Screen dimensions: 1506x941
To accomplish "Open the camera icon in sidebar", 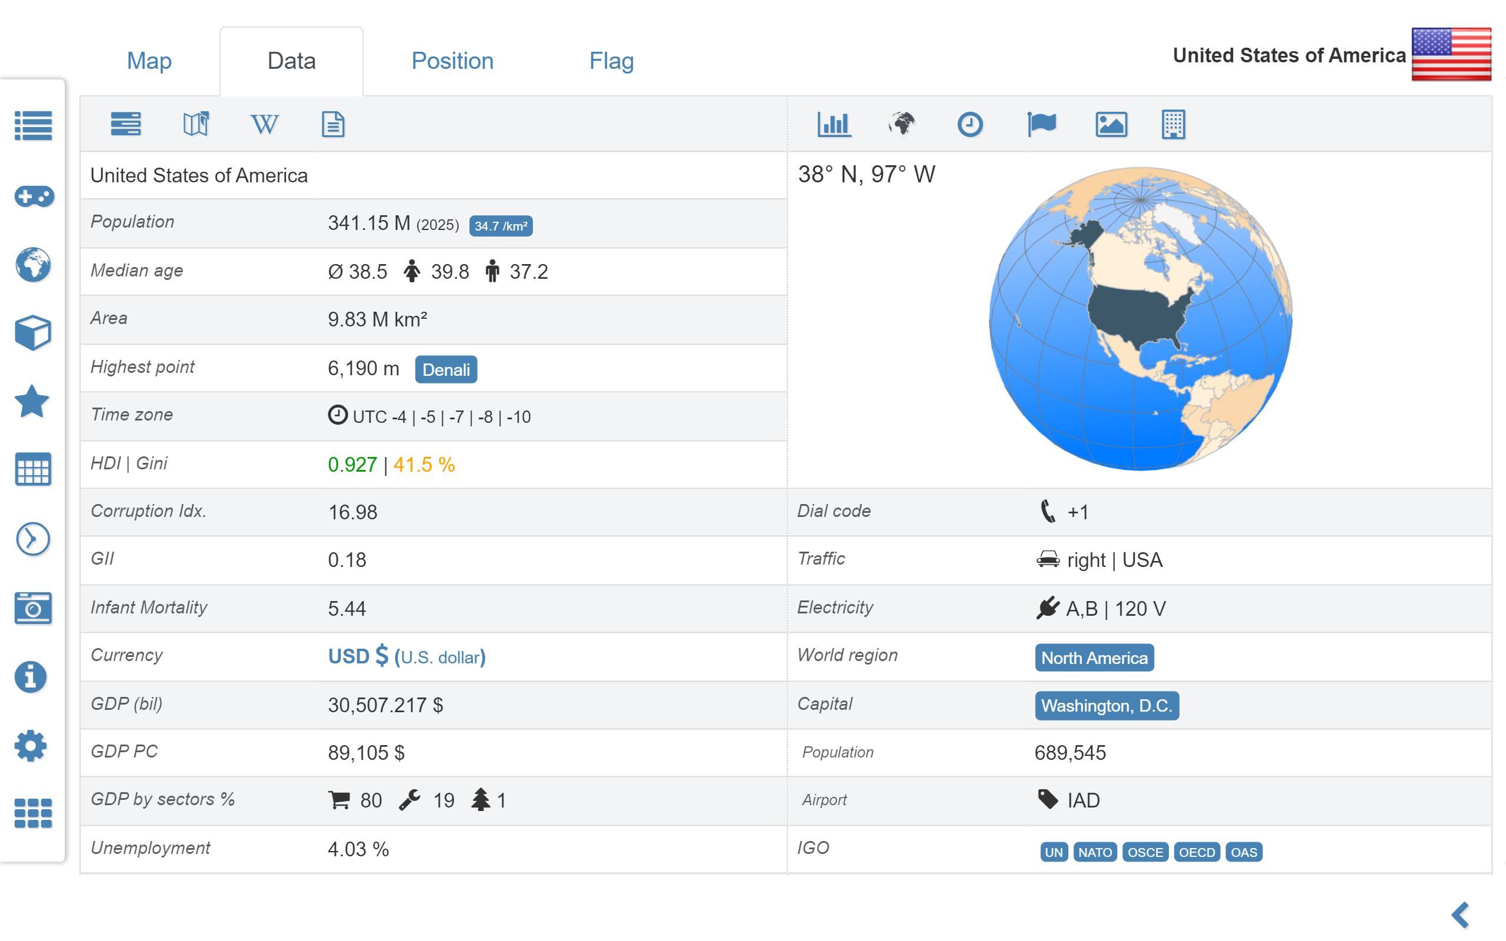I will tap(33, 608).
